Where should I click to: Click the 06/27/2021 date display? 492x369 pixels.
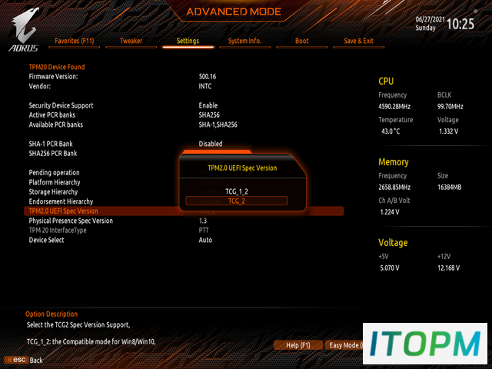pyautogui.click(x=430, y=19)
